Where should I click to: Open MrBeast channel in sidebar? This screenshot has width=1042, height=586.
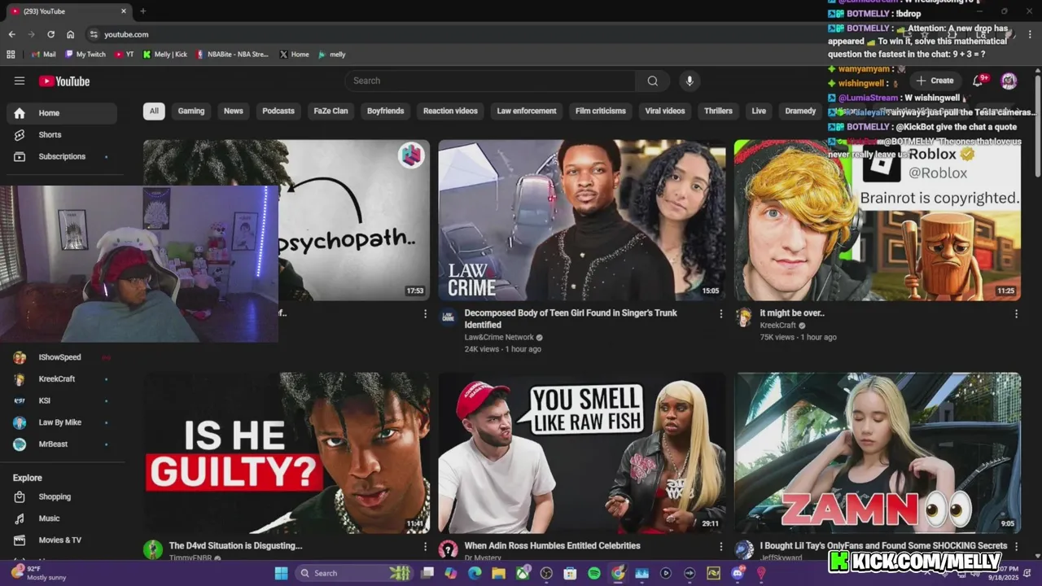[x=62, y=444]
